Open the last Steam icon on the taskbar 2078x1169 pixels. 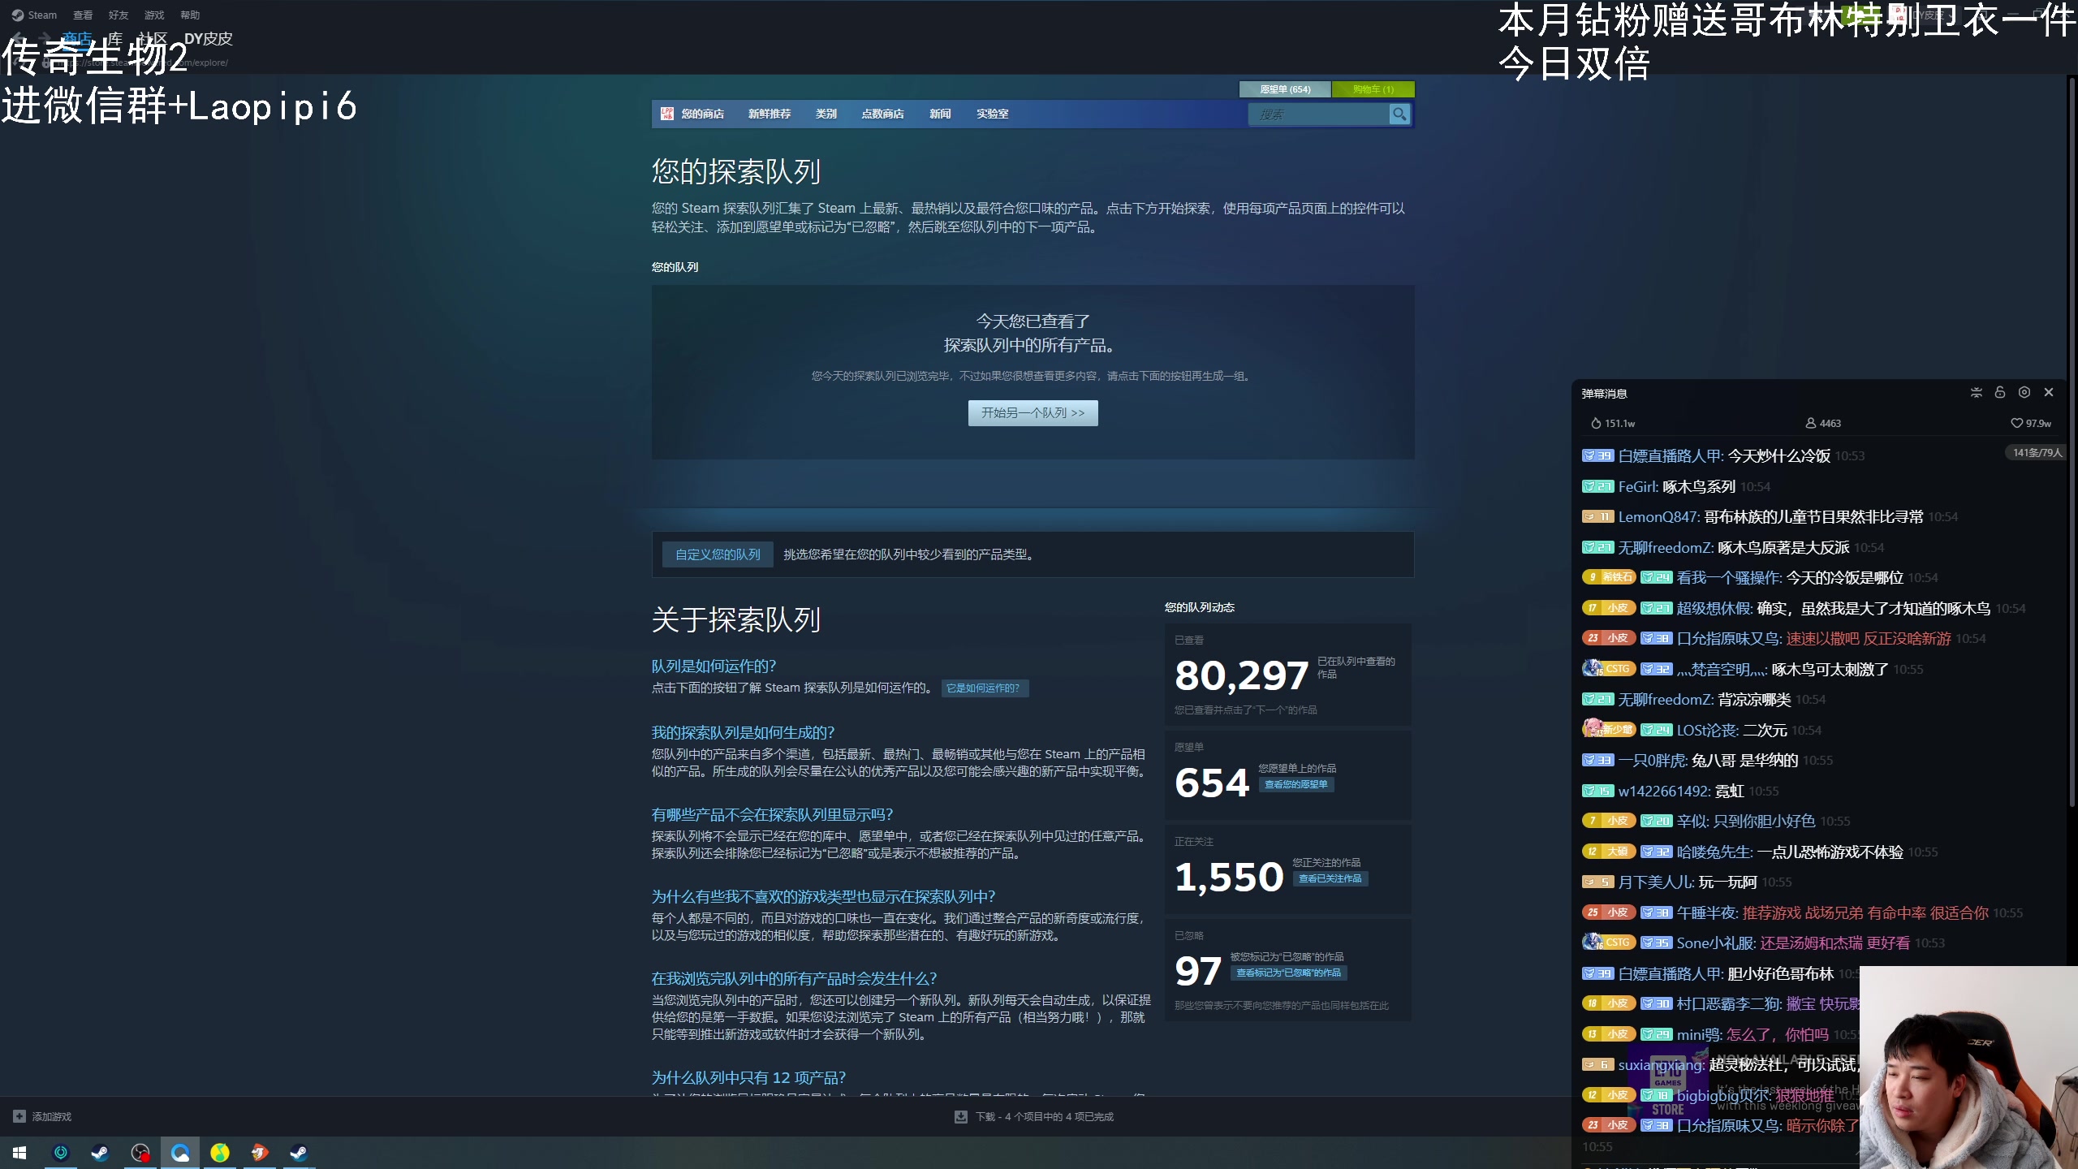(x=299, y=1153)
